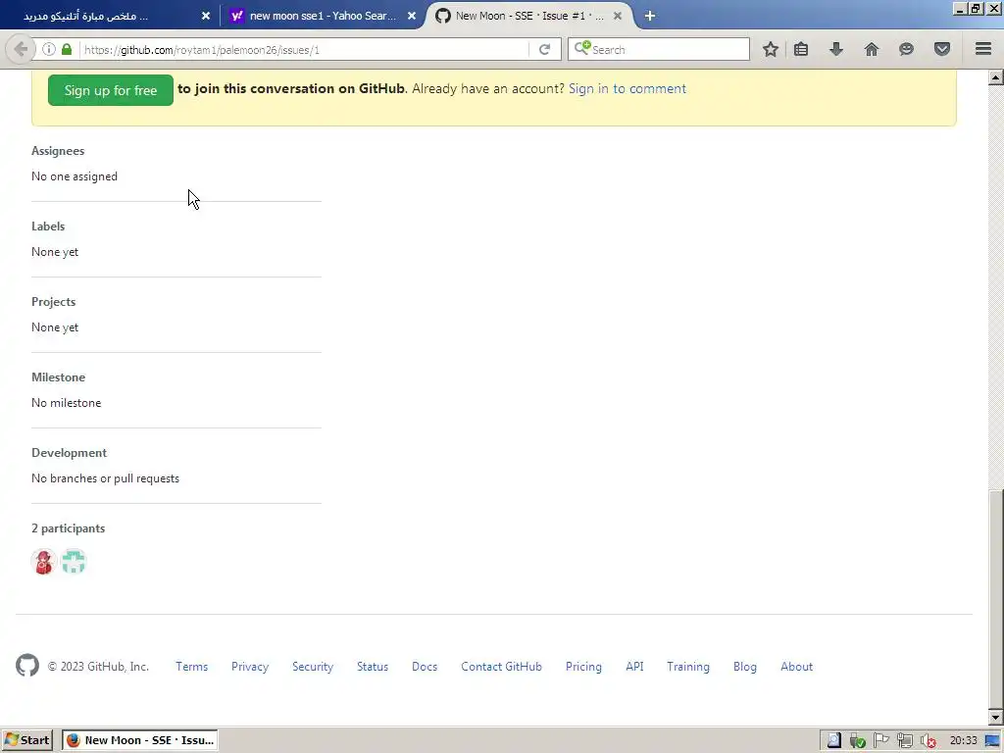Click the Projects heading
1004x753 pixels.
[53, 302]
